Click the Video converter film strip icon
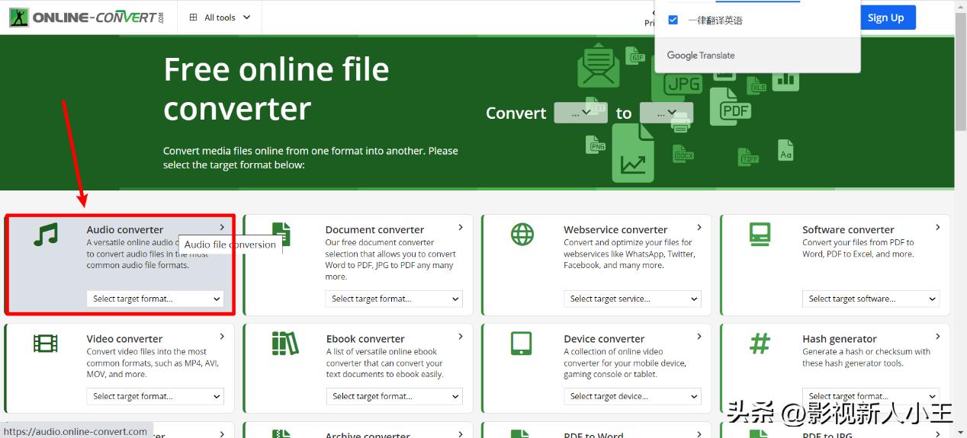967x438 pixels. coord(46,344)
